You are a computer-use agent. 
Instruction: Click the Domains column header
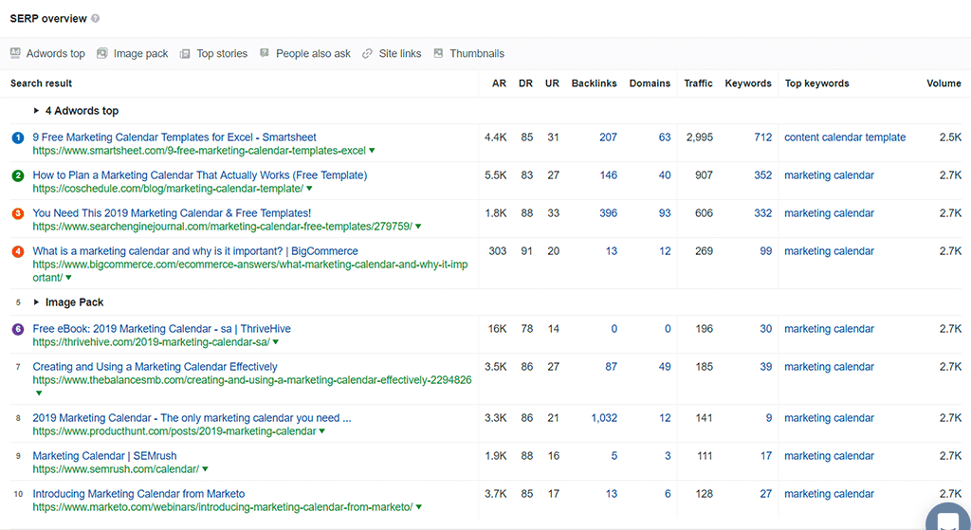coord(650,83)
